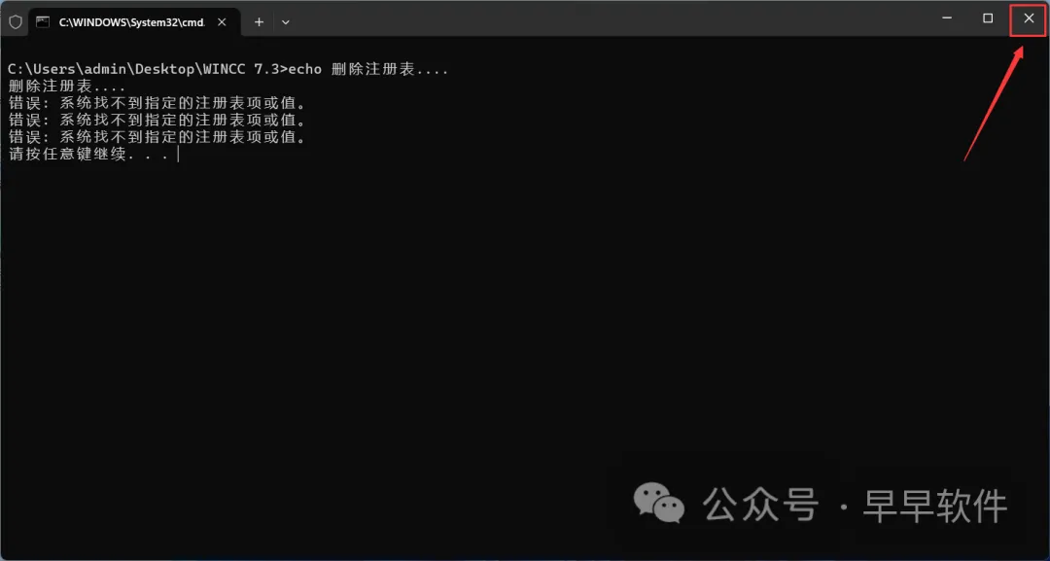Click the middle of three 错误 error lines

(x=157, y=121)
